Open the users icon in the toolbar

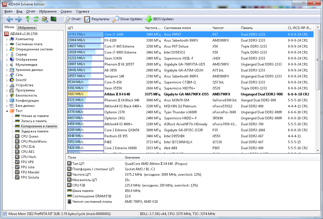[45, 19]
